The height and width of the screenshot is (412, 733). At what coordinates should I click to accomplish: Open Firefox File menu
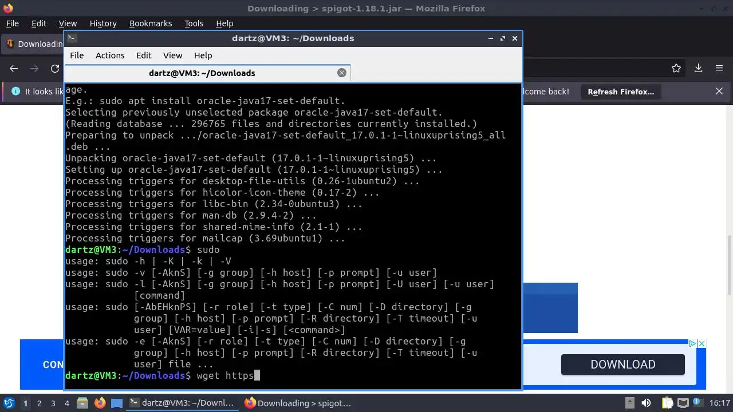12,23
